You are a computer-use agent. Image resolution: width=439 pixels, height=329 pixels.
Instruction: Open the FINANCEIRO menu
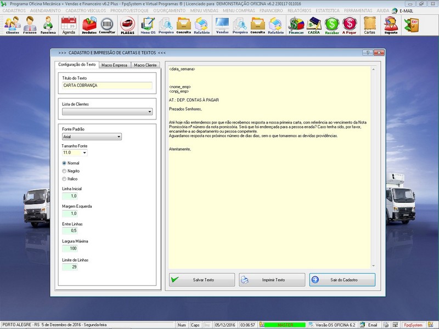click(271, 10)
